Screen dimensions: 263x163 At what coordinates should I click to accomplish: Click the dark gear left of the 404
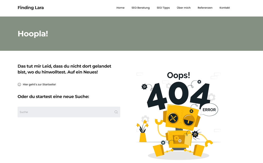(144, 87)
